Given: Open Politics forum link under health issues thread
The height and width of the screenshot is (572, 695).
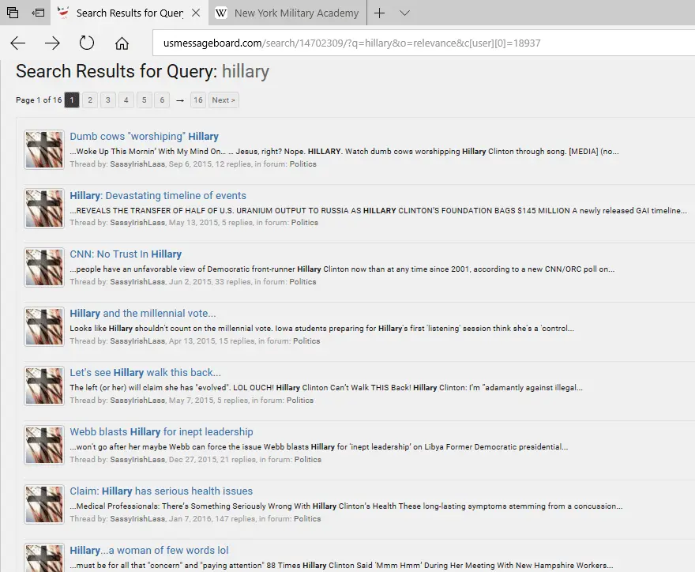Looking at the screenshot, I should 306,519.
